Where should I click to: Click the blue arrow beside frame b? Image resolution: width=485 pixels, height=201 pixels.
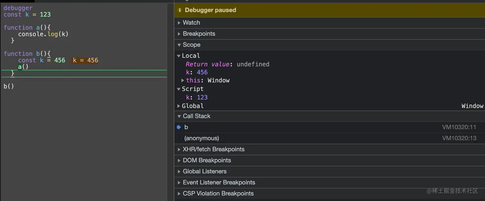coord(179,127)
